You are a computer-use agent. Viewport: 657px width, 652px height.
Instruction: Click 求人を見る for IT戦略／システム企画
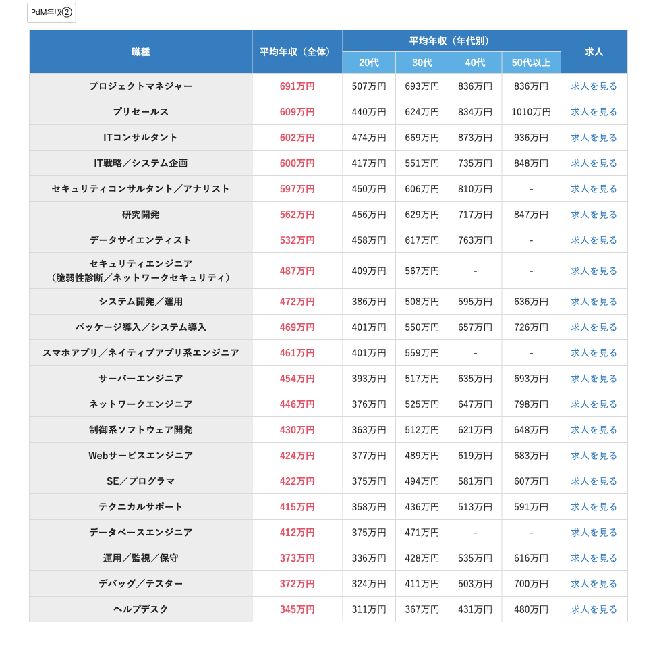[594, 163]
